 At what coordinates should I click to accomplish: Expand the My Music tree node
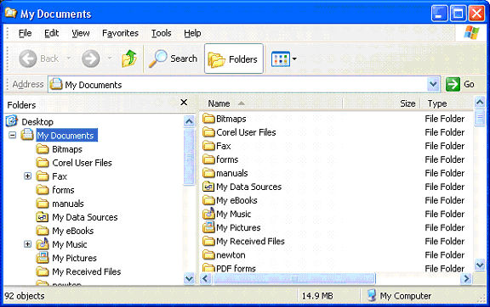pos(27,244)
